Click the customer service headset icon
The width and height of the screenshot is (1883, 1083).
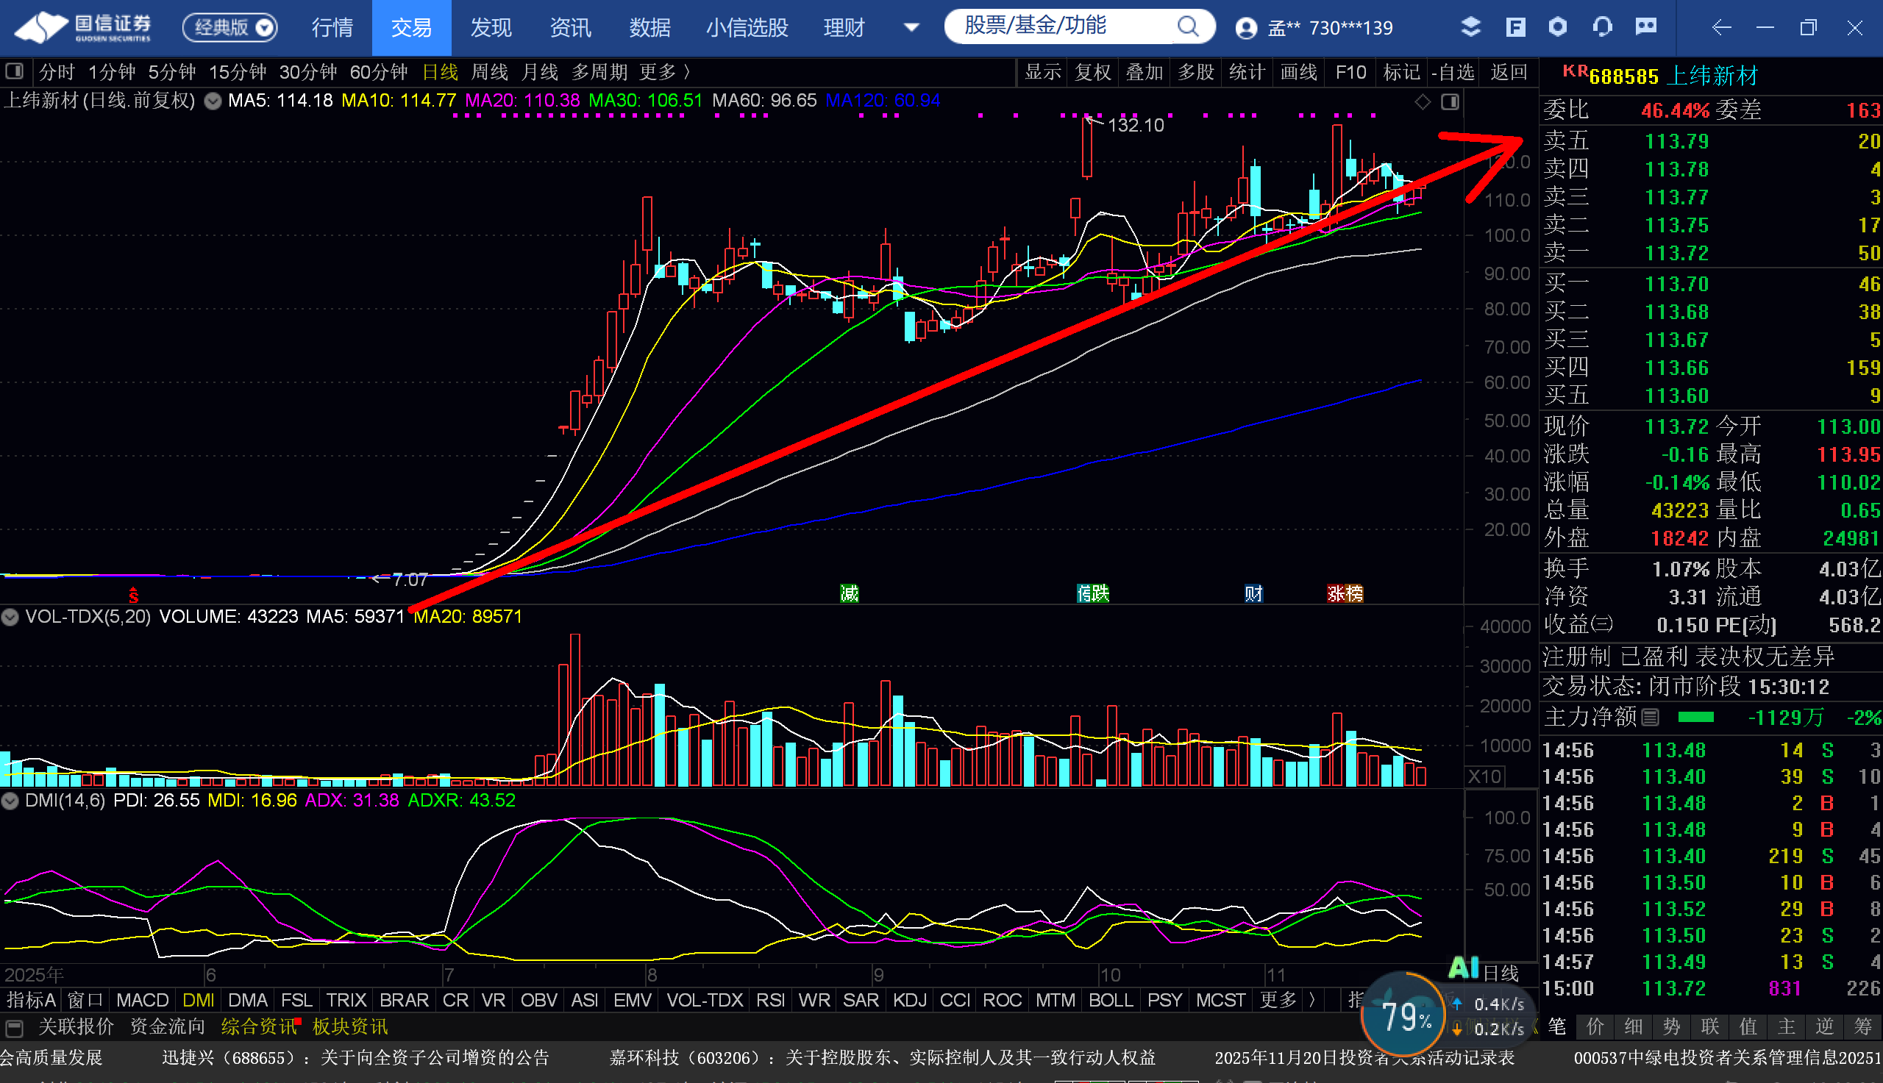click(1602, 27)
